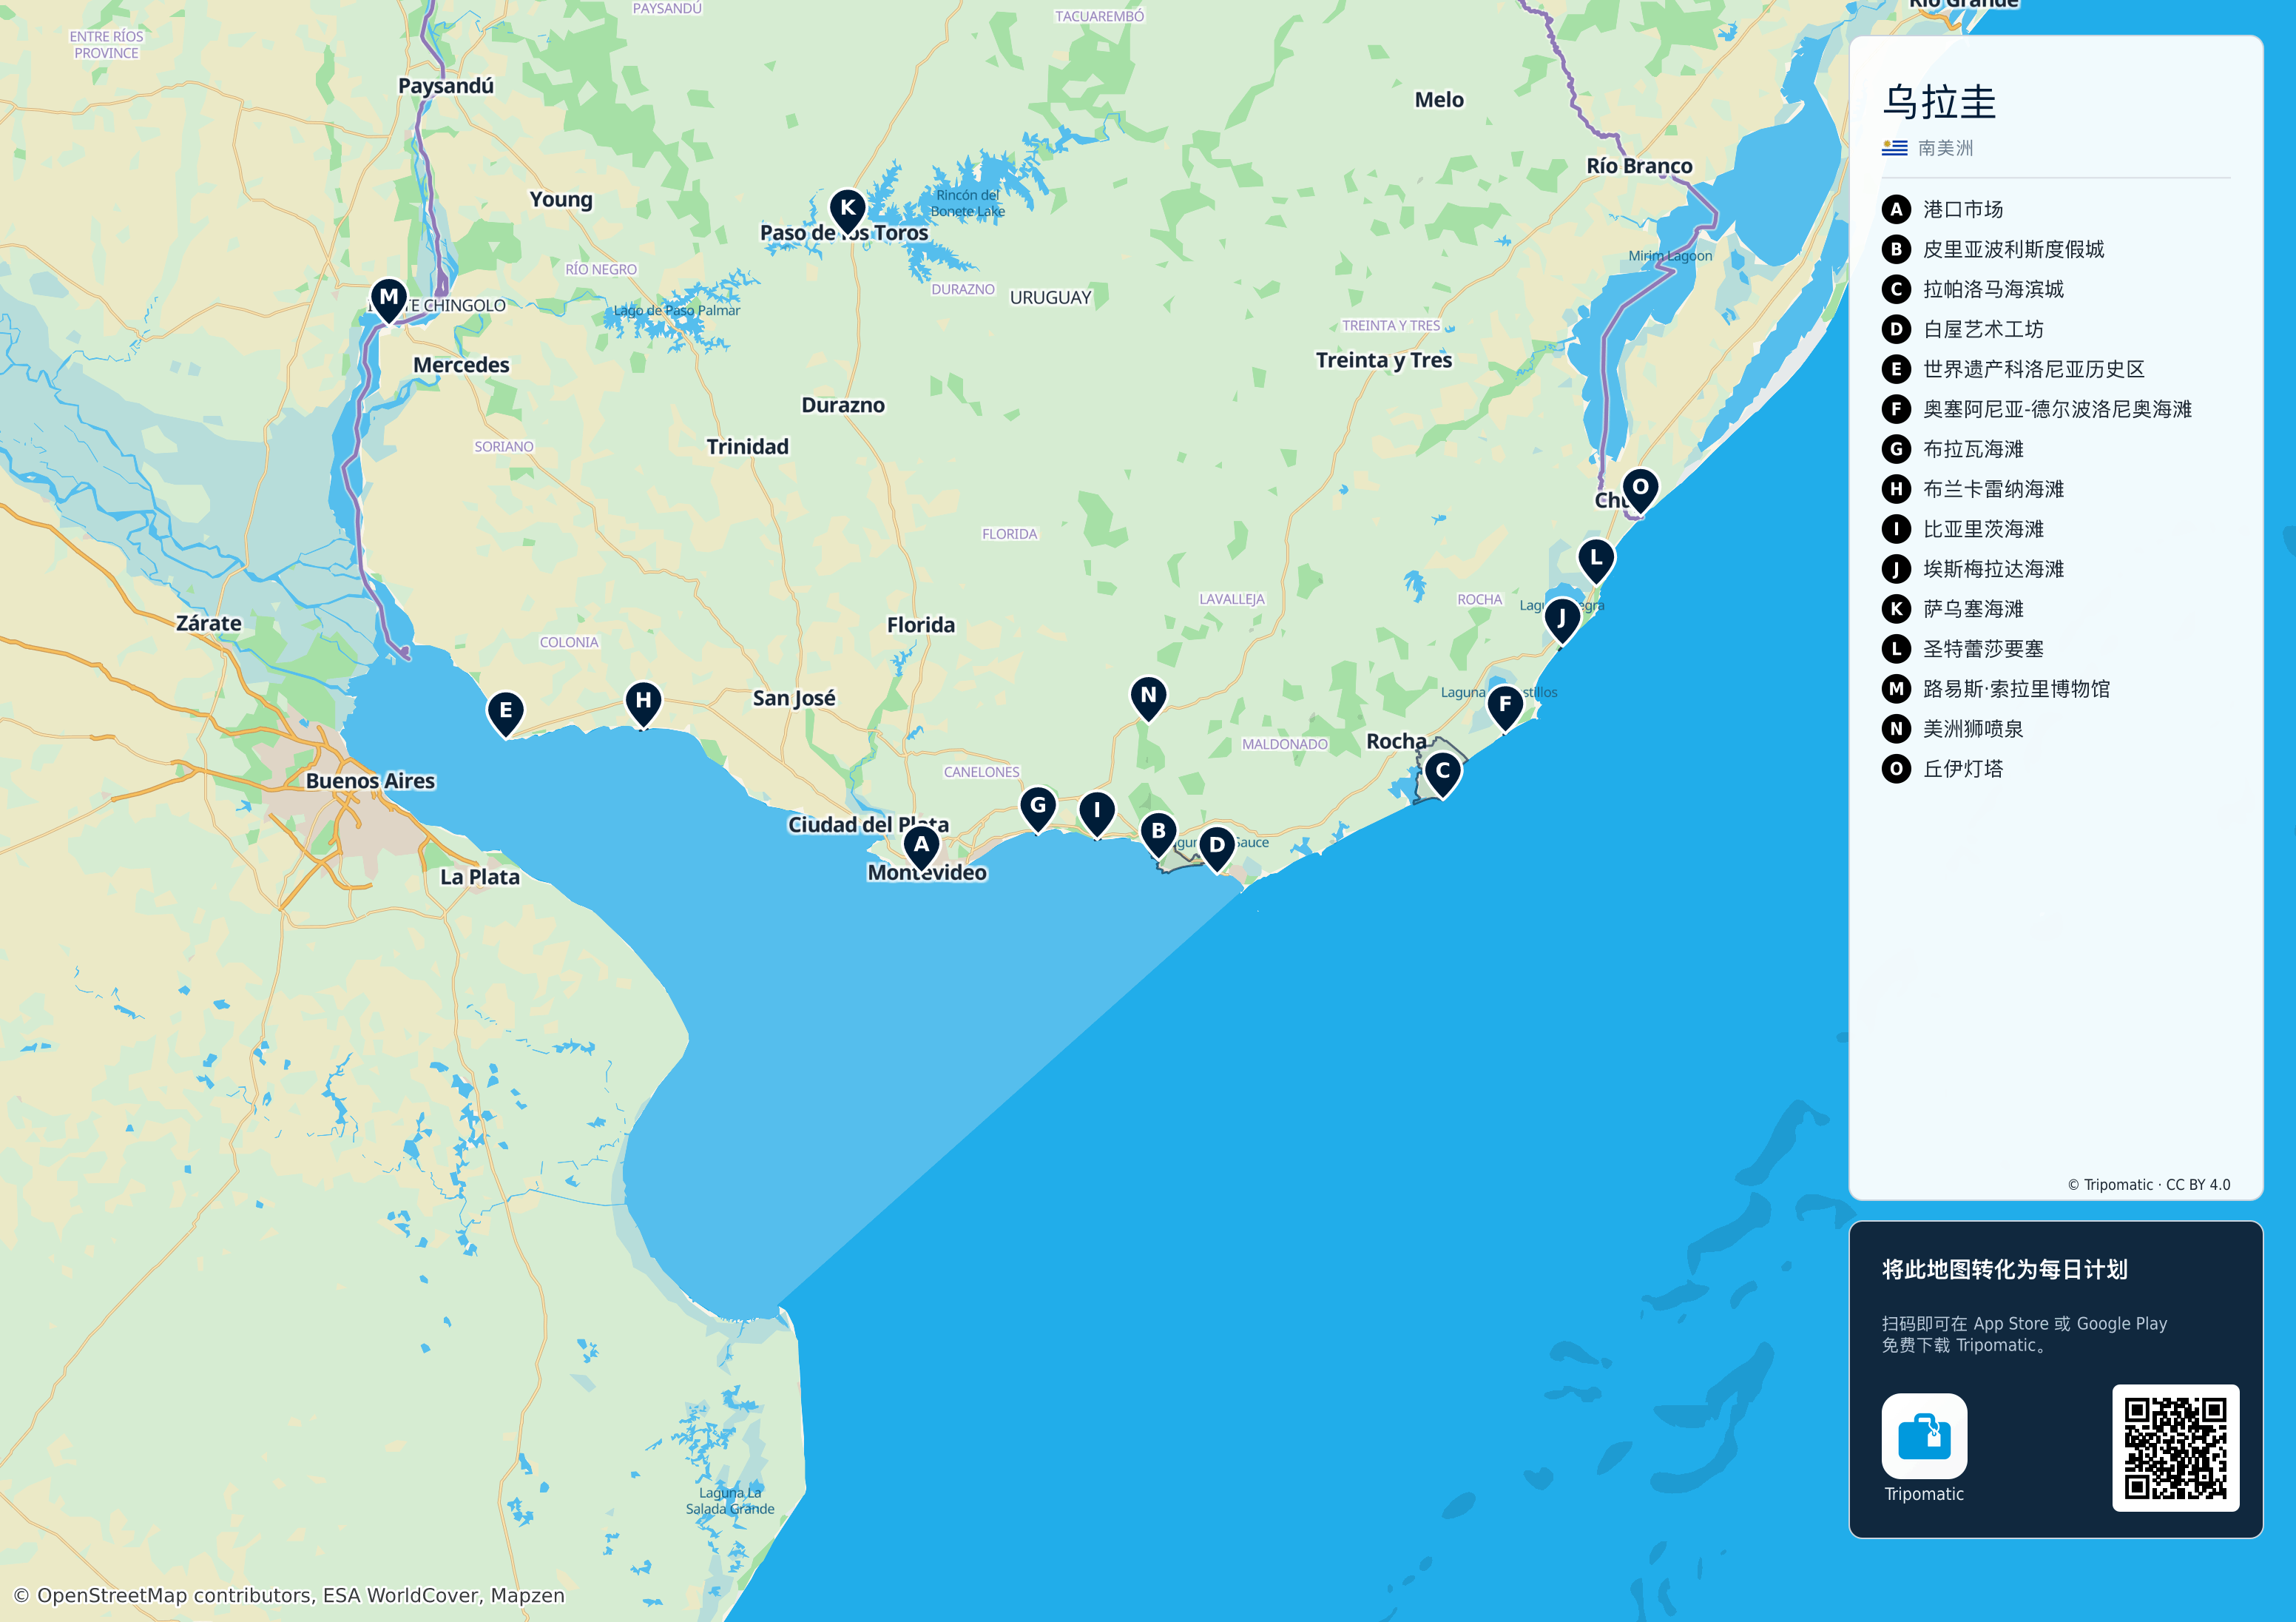2296x1622 pixels.
Task: Click map pin G east of Montevideo
Action: click(x=1038, y=807)
